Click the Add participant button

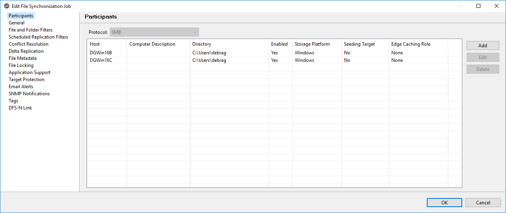click(483, 46)
